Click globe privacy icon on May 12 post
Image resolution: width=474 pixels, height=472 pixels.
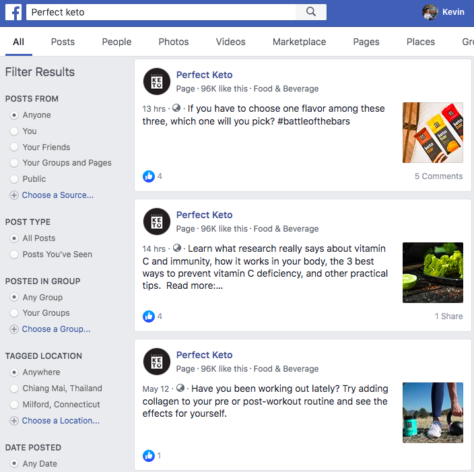point(180,388)
